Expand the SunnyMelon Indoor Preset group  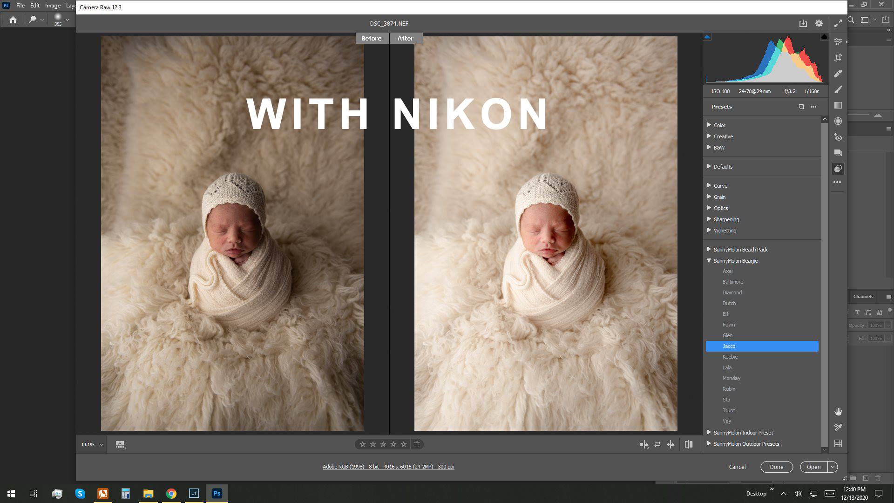709,433
